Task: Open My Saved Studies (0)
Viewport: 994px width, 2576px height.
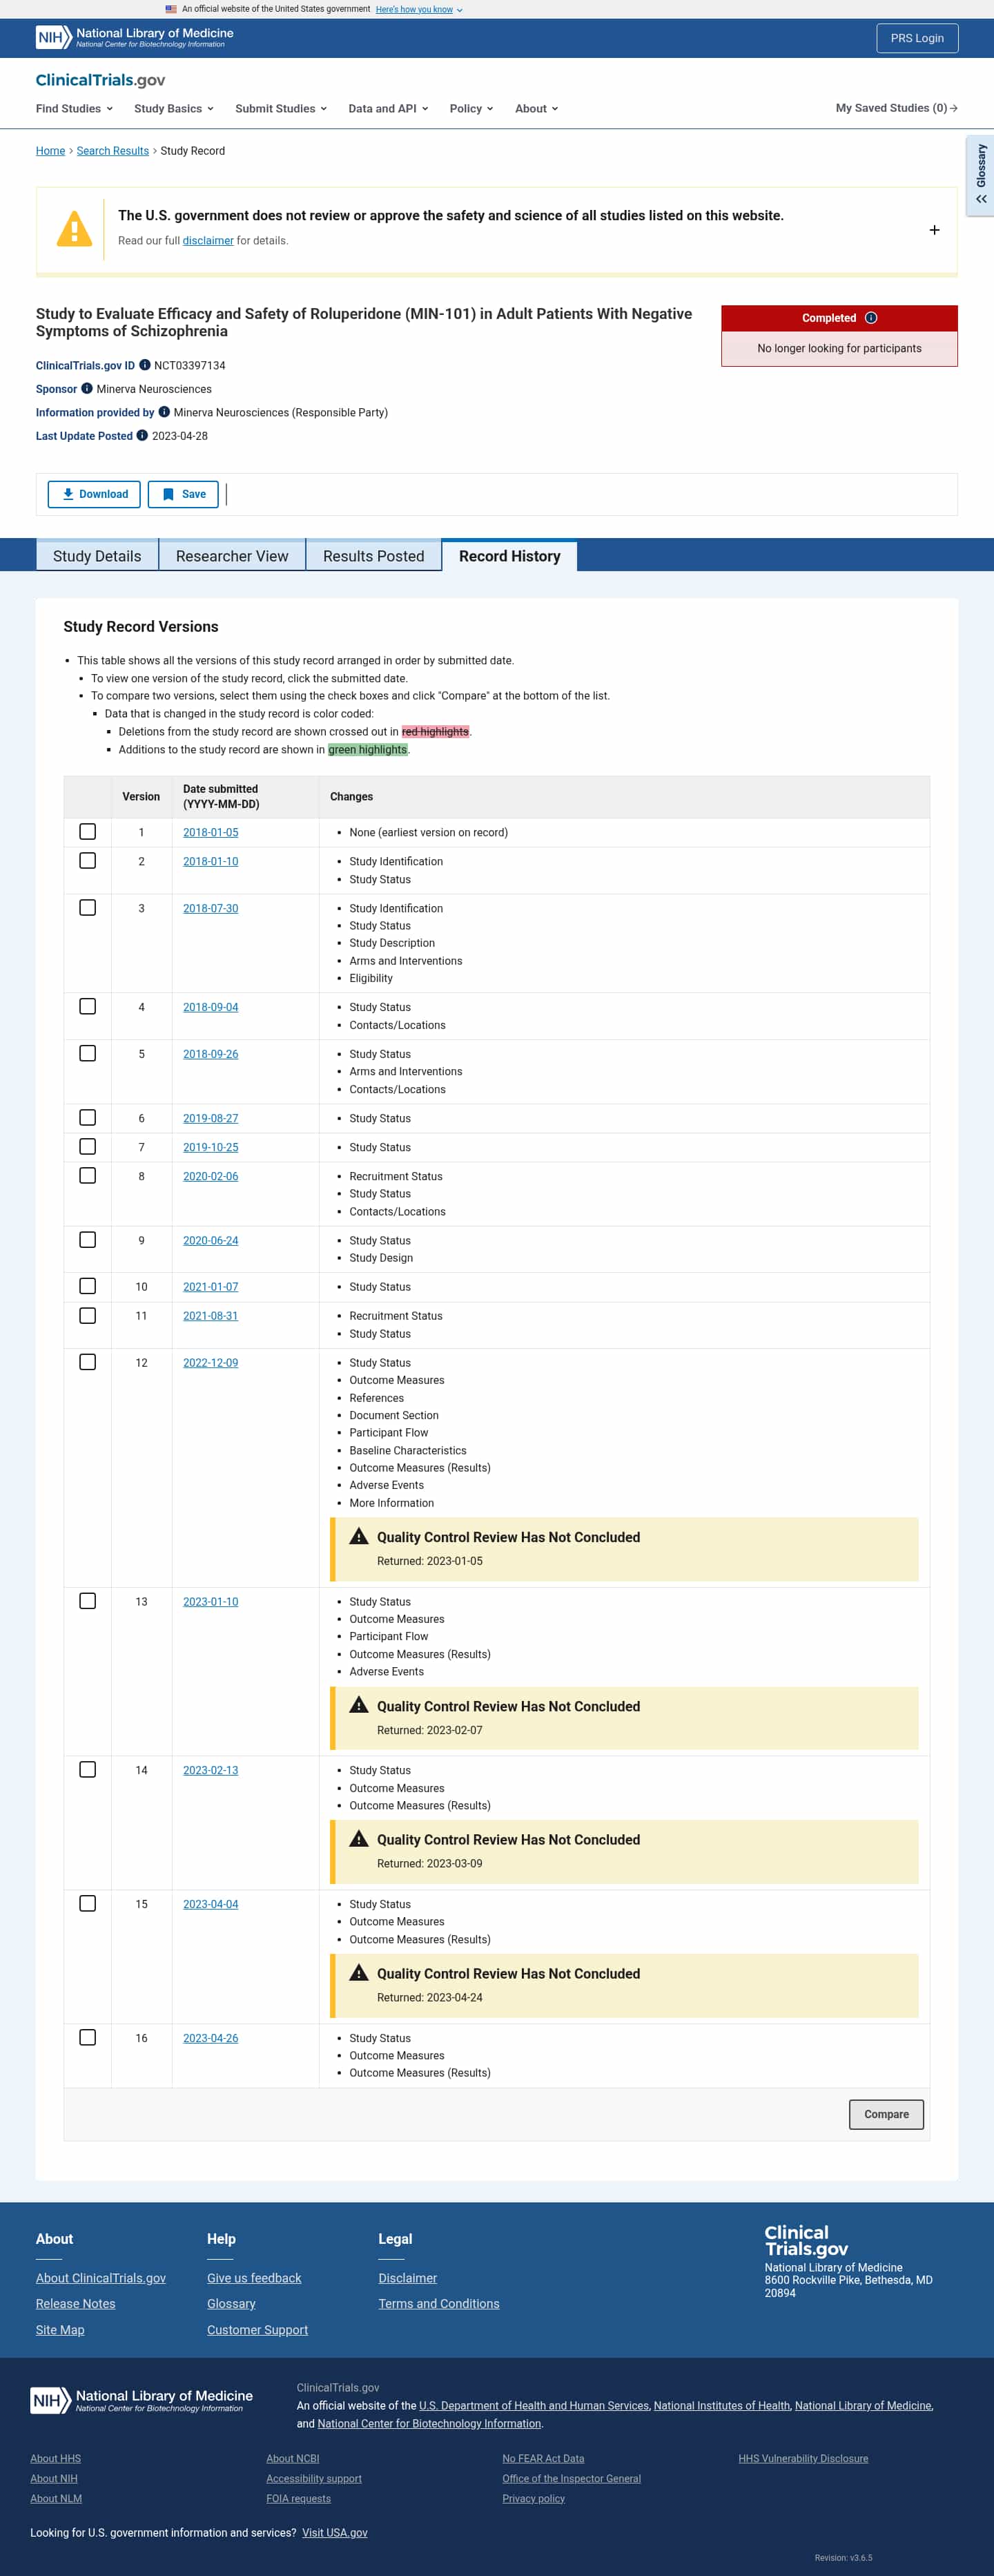Action: tap(896, 108)
